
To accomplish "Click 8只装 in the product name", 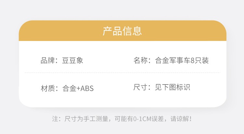I will [199, 60].
